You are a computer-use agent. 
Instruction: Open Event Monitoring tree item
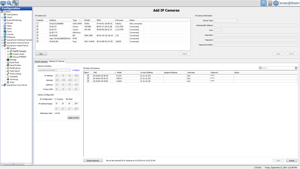pyautogui.click(x=14, y=20)
